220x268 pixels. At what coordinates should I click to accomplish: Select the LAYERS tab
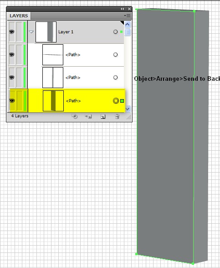tap(19, 16)
